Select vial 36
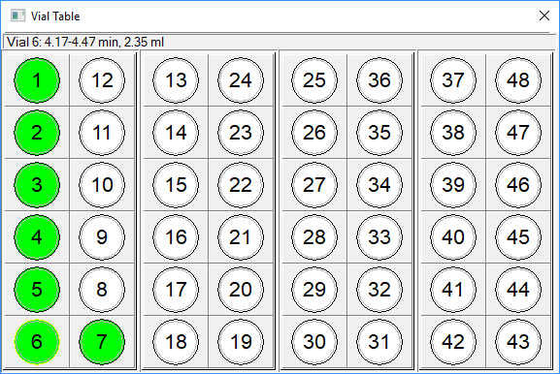The width and height of the screenshot is (560, 374). coord(379,80)
